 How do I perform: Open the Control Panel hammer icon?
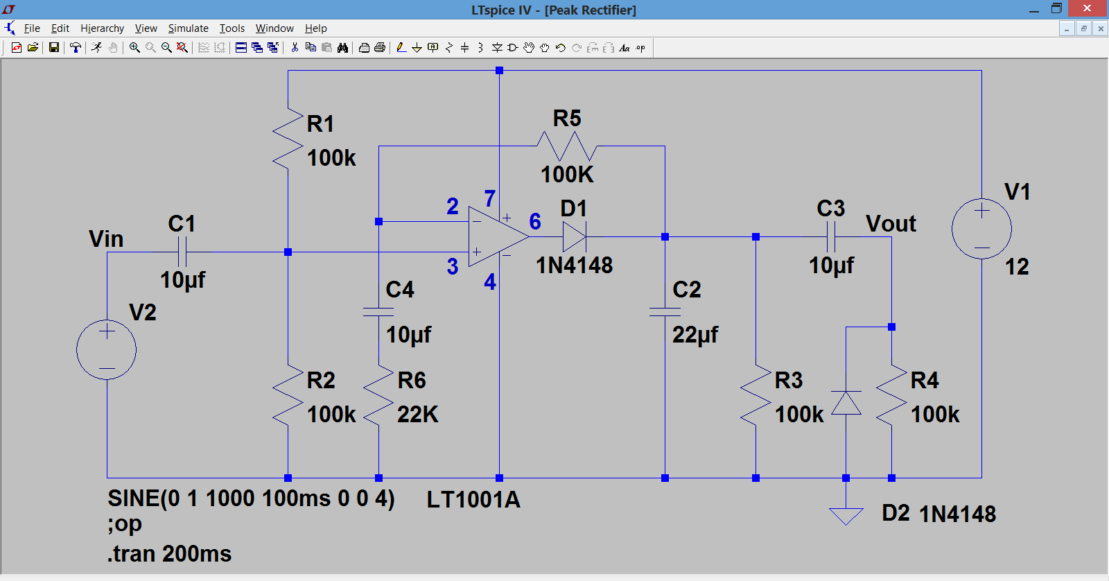tap(76, 47)
